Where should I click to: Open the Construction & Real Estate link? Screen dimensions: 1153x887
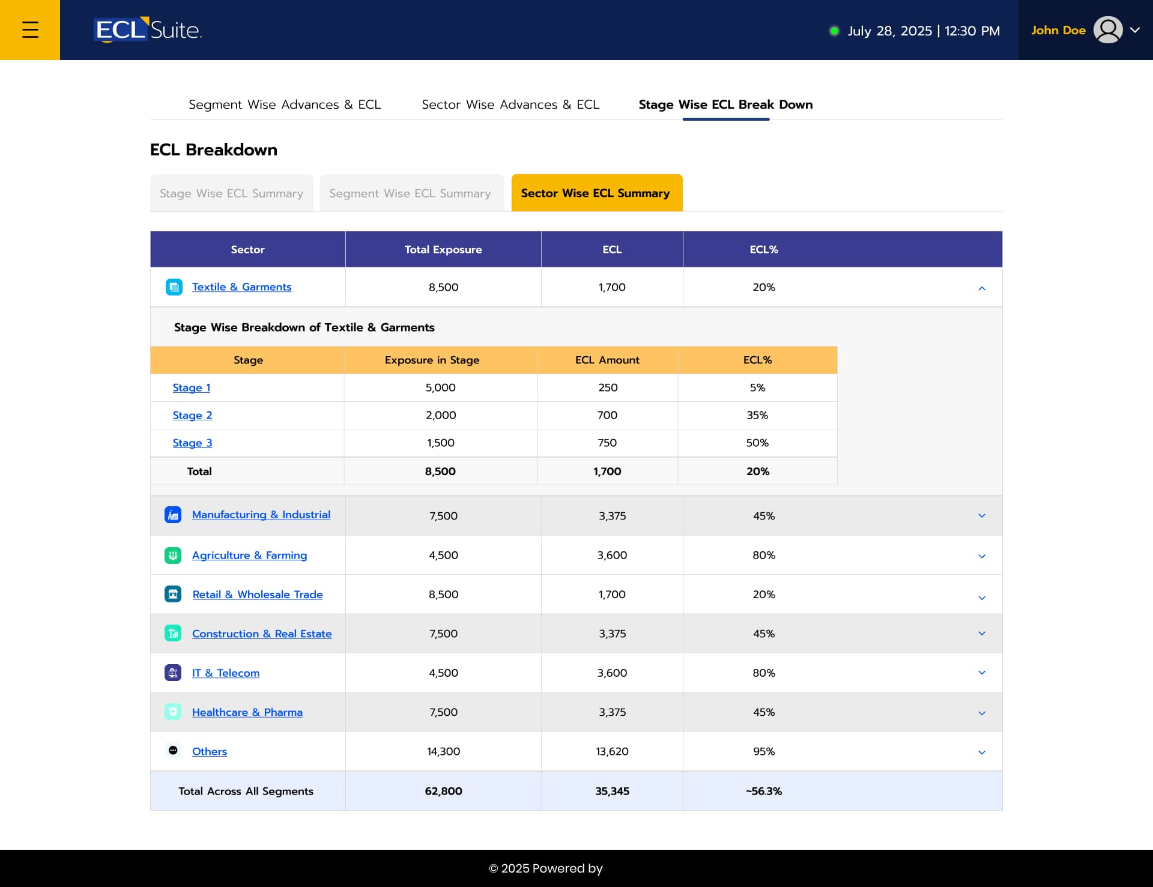coord(262,634)
